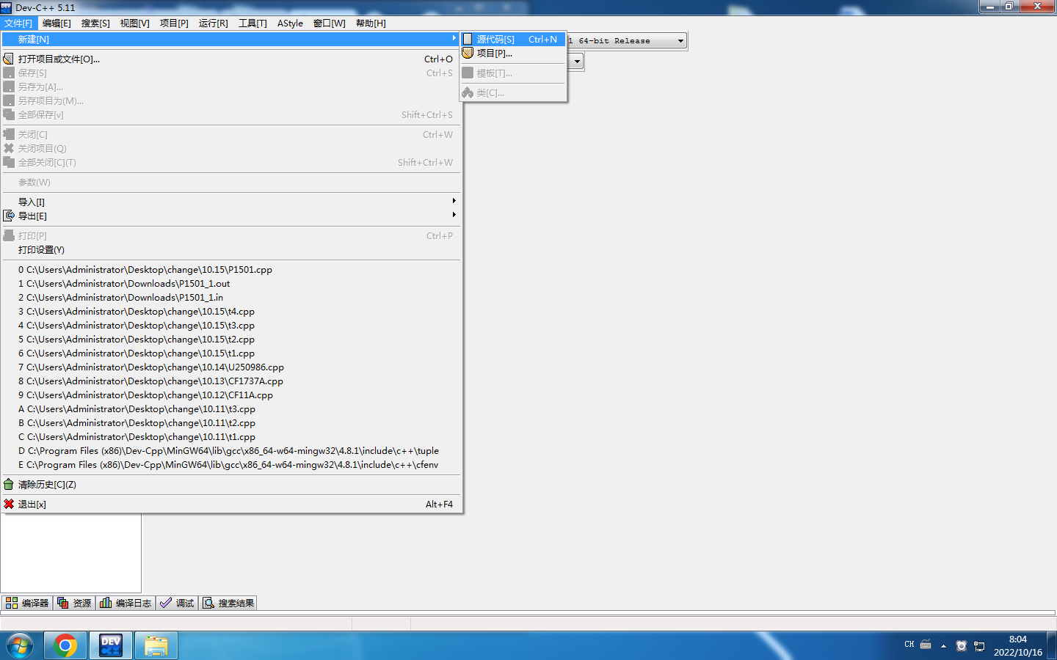
Task: Choose 打开项目或文件[O]... from File menu
Action: (230, 59)
